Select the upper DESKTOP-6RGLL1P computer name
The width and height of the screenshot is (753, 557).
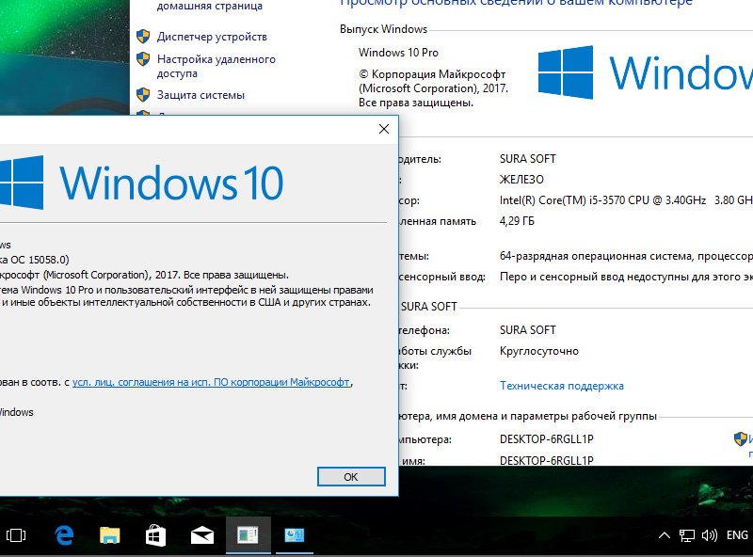pyautogui.click(x=547, y=438)
